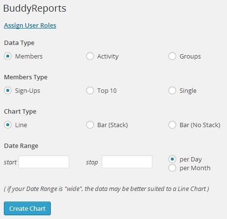Click the Top 10 label text
This screenshot has width=227, height=219.
(x=107, y=91)
